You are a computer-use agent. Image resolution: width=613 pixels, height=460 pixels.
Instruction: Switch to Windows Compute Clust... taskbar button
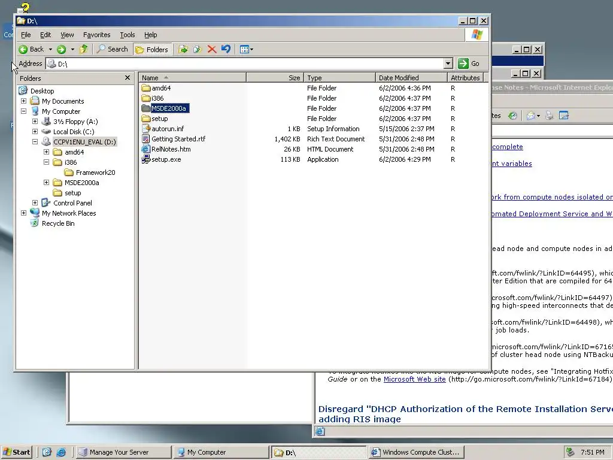click(416, 452)
